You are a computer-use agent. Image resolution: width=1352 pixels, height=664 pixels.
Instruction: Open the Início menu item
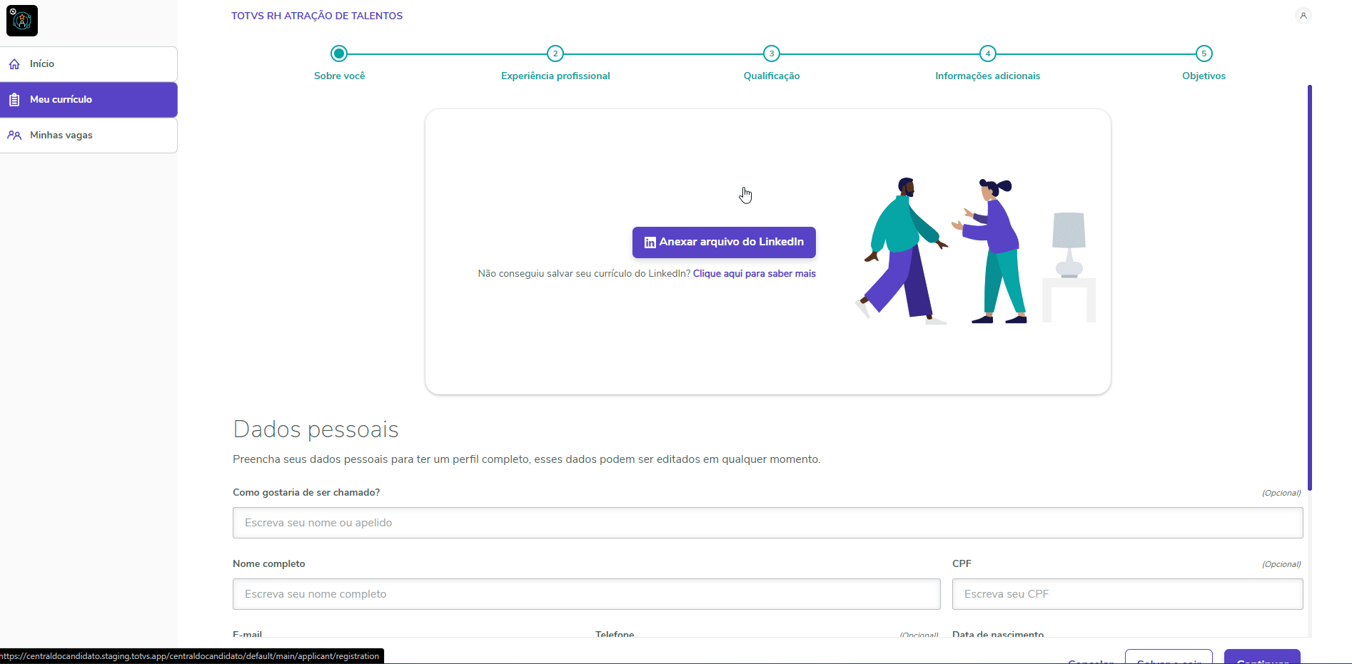[89, 64]
